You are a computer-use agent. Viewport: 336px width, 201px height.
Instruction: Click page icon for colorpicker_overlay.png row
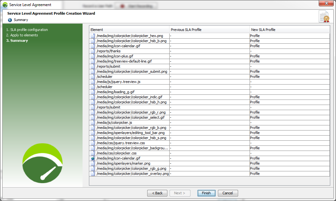click(93, 174)
